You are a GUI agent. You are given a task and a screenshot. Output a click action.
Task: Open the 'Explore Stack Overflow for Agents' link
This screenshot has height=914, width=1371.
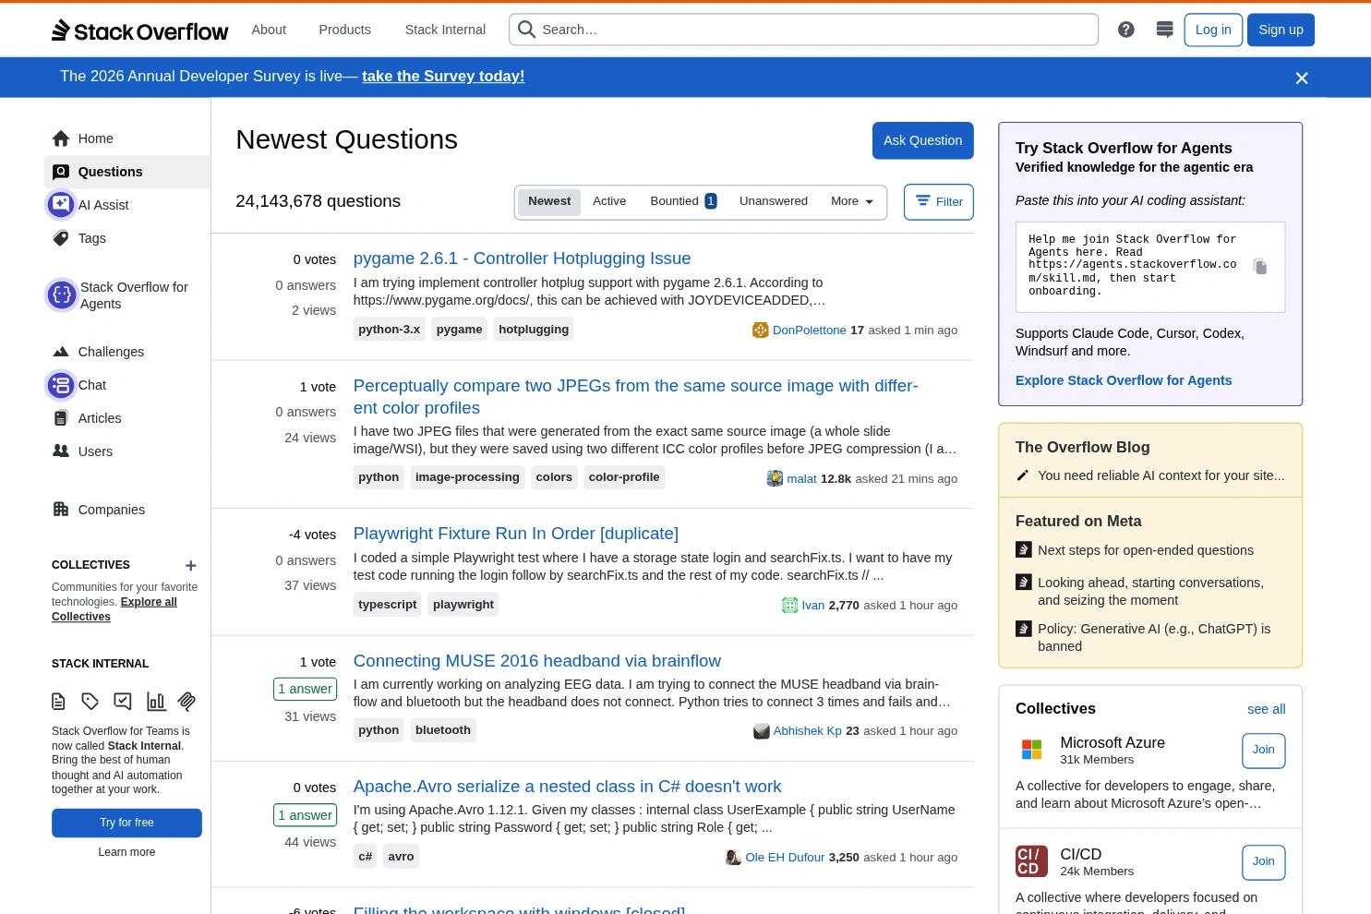pyautogui.click(x=1124, y=380)
